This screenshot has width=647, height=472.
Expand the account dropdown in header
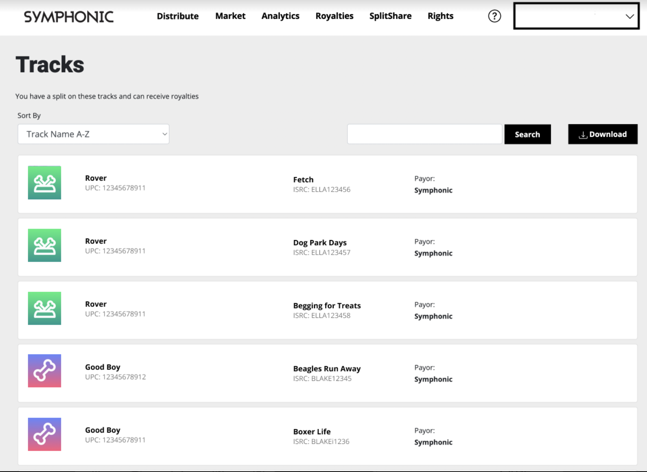click(x=576, y=16)
